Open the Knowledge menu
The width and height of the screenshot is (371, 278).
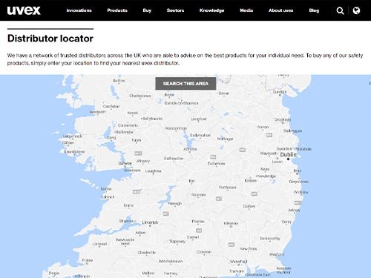pyautogui.click(x=211, y=10)
